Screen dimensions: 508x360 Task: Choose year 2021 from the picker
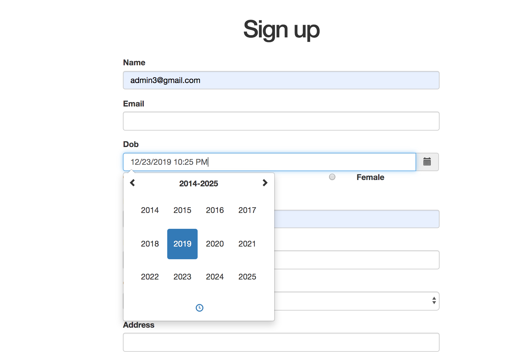pyautogui.click(x=247, y=244)
